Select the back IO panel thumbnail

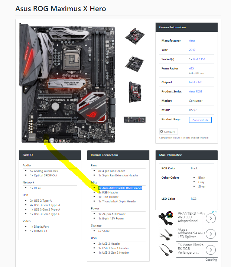[x=134, y=120]
